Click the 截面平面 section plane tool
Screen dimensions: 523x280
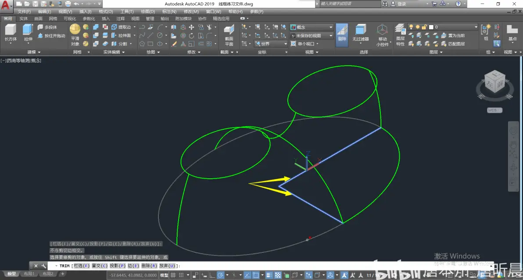click(x=229, y=35)
